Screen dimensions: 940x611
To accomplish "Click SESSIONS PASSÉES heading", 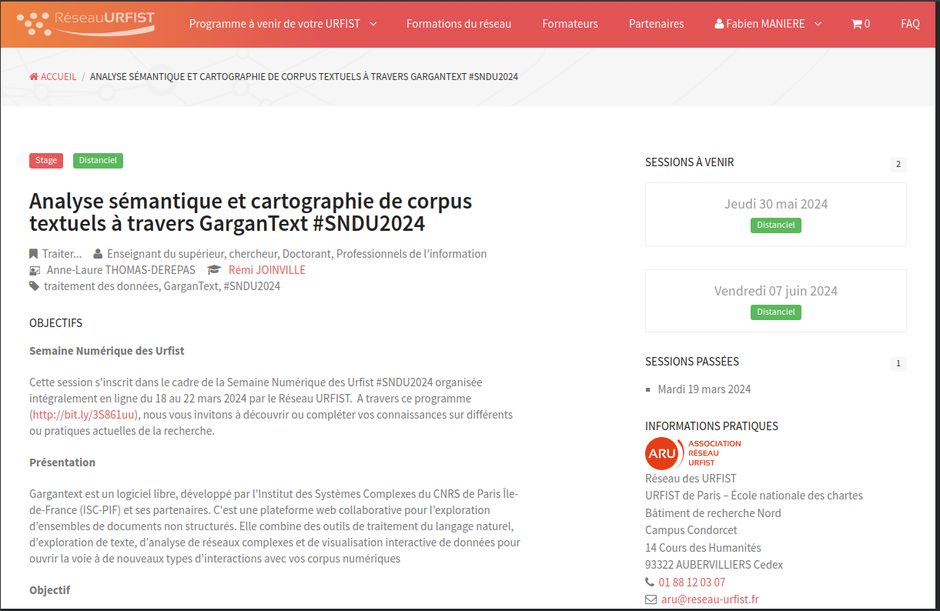I will pyautogui.click(x=692, y=362).
